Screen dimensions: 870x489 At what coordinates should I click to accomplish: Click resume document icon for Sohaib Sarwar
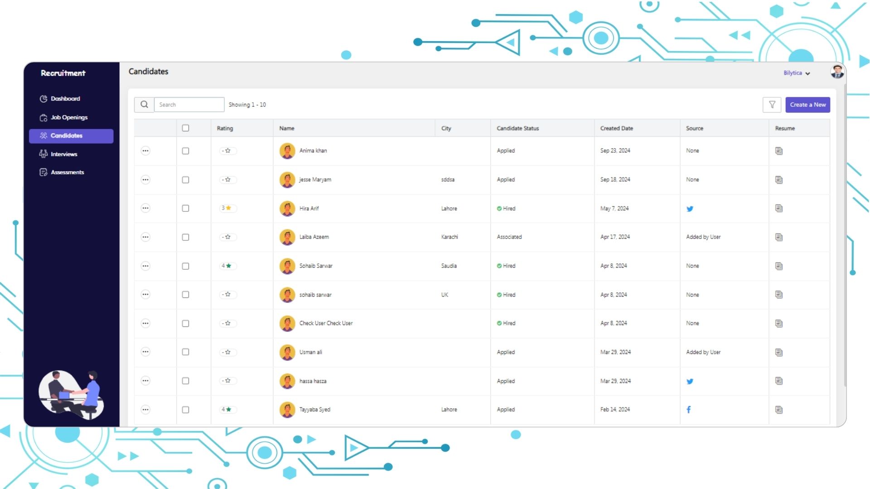tap(778, 266)
